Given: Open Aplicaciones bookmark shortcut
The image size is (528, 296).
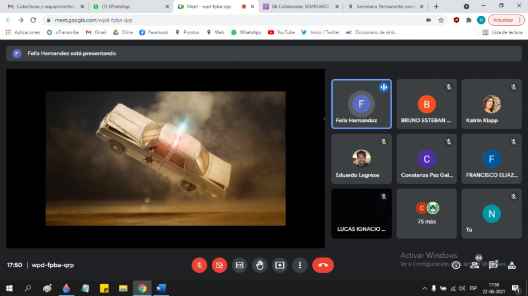Looking at the screenshot, I should point(23,32).
